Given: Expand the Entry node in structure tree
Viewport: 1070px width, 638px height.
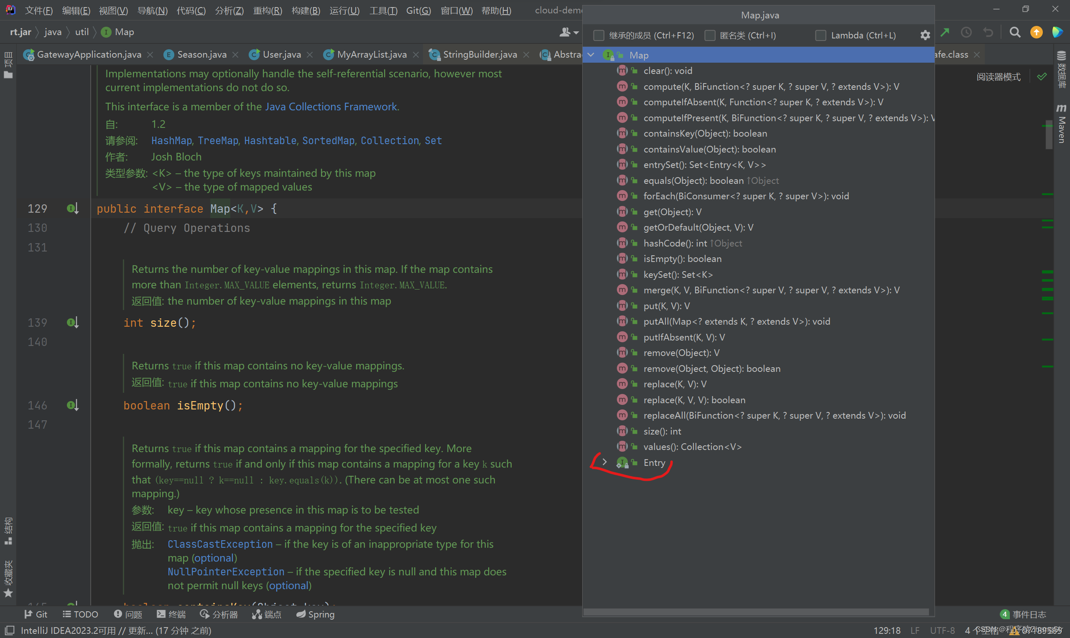Looking at the screenshot, I should 604,462.
